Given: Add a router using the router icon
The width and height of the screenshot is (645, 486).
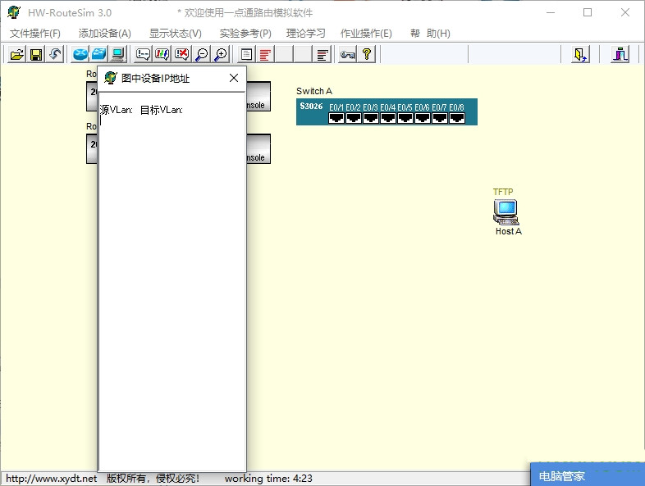Looking at the screenshot, I should point(80,54).
